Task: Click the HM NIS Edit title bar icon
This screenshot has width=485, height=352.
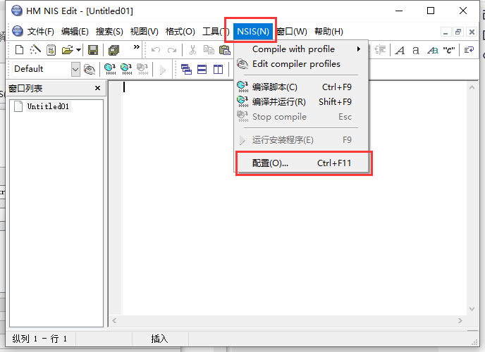Action: (17, 11)
